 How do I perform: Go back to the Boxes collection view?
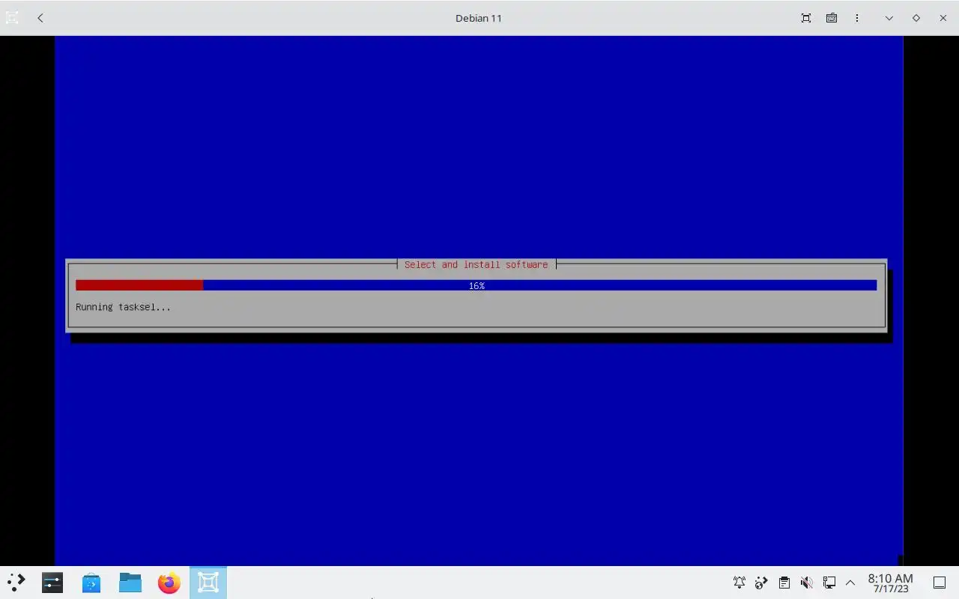tap(40, 18)
